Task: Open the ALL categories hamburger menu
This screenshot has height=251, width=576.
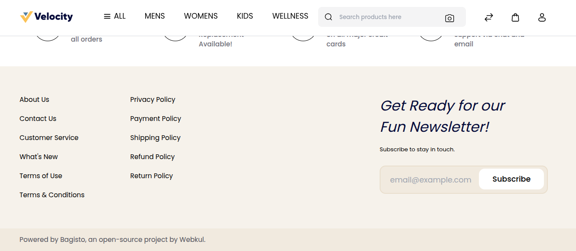Action: 114,16
